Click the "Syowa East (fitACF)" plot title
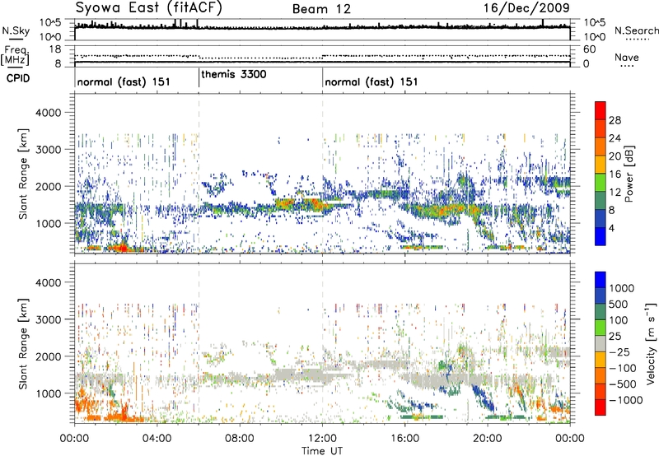659x456 pixels. click(x=148, y=7)
